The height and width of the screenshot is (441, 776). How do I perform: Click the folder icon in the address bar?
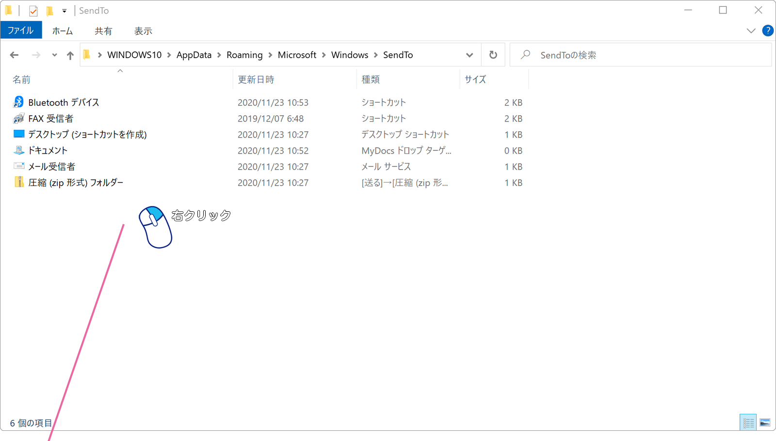(87, 55)
